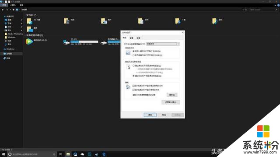Select open each folder in its own window

pyautogui.click(x=133, y=55)
